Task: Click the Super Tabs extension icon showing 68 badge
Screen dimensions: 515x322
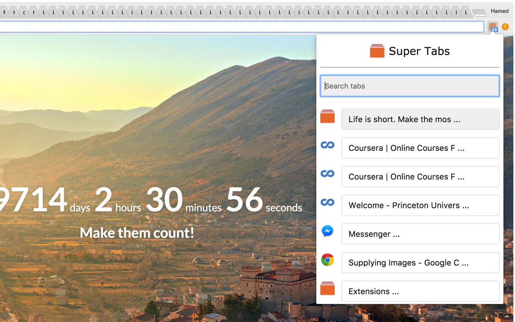Action: click(x=492, y=27)
